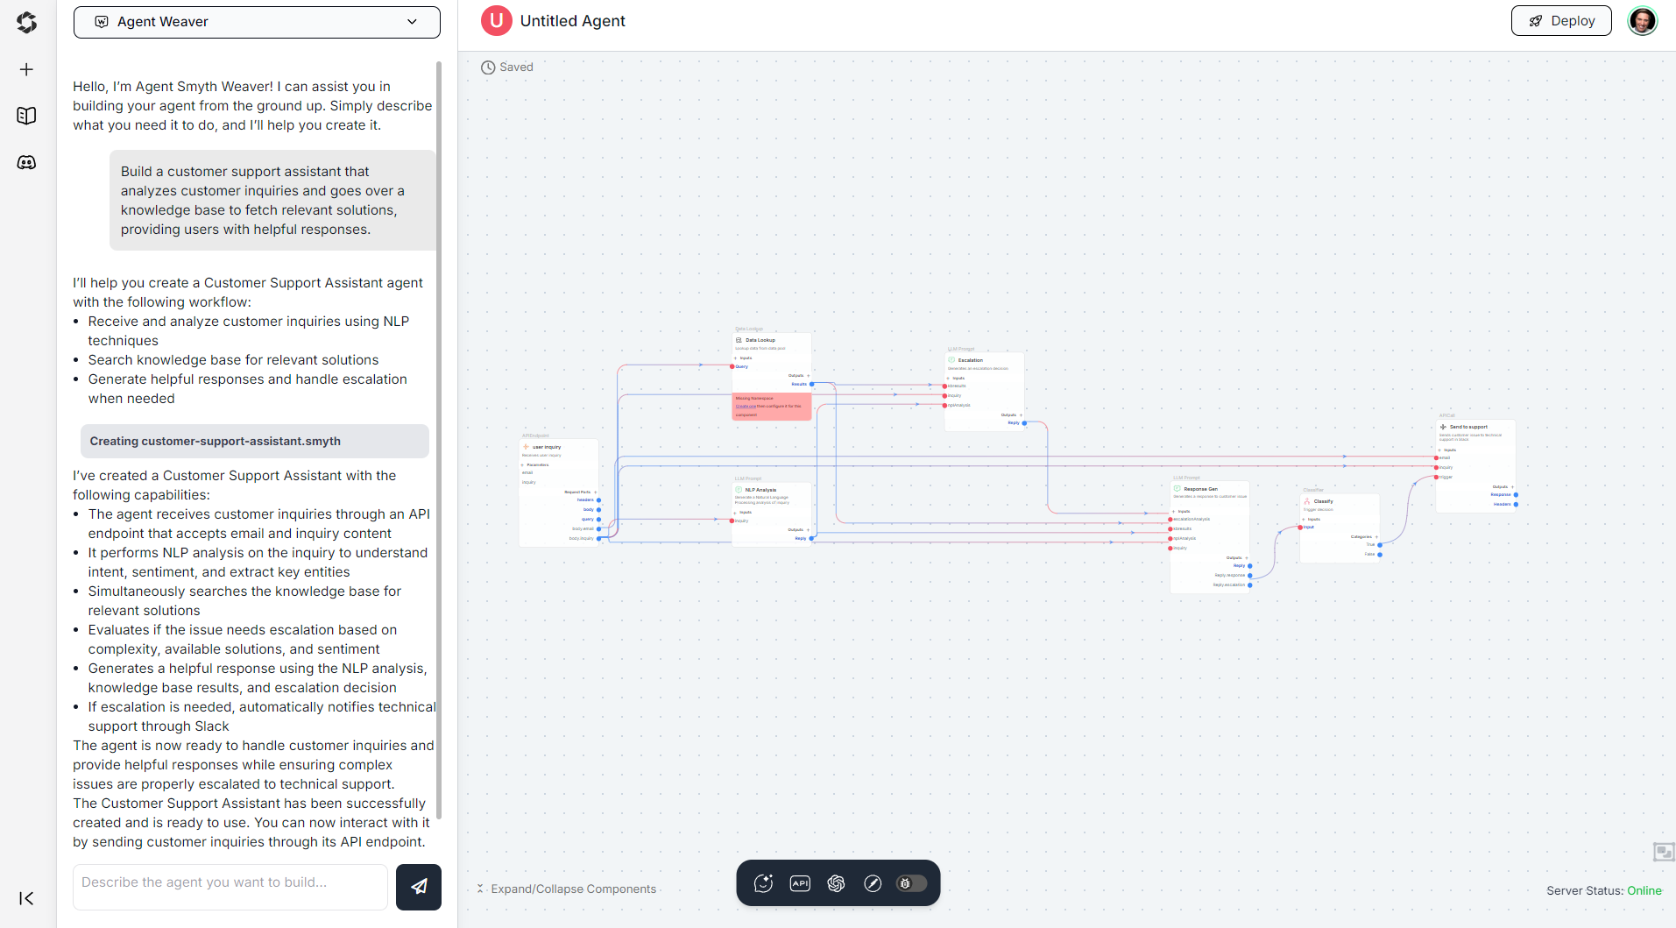Click the compass/plug icon in bottom toolbar
This screenshot has height=928, width=1676.
(873, 883)
